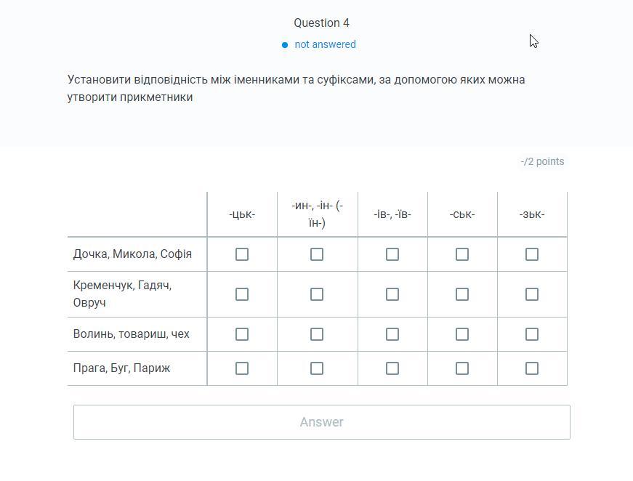
Task: Check -ськ- for Прага, Буг, Париж row
Action: click(462, 368)
